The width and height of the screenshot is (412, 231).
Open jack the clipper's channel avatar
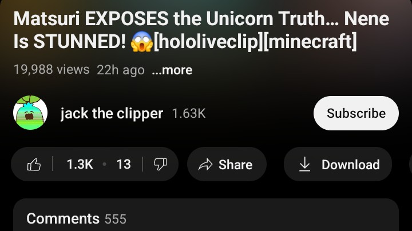[30, 113]
